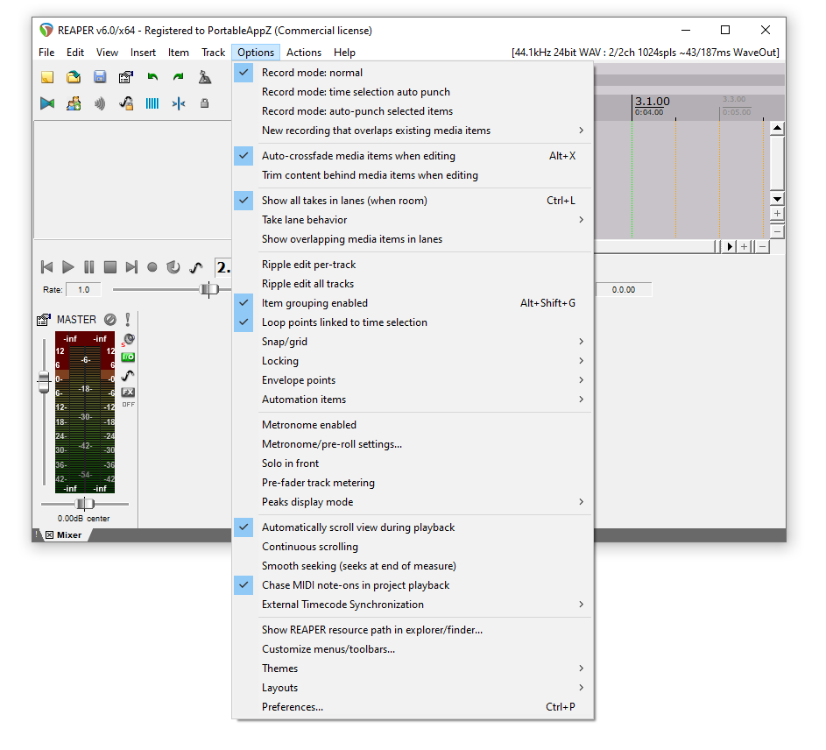
Task: Click the Master pan slider handle
Action: (85, 504)
